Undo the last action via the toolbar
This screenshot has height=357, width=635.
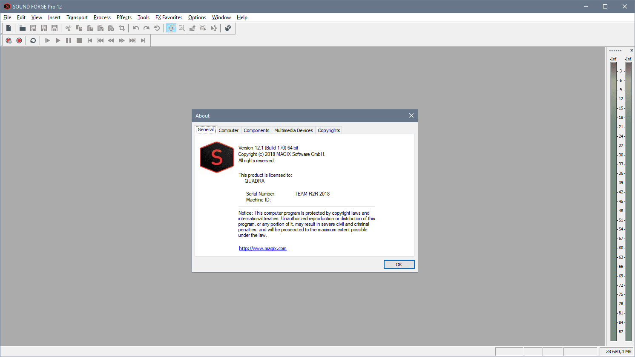[136, 28]
